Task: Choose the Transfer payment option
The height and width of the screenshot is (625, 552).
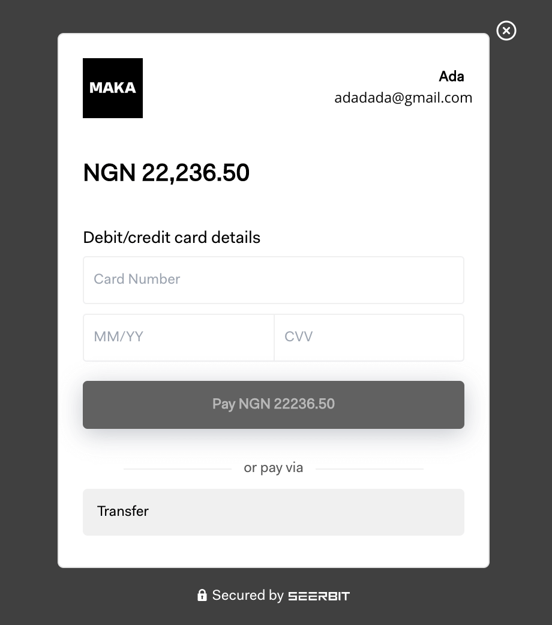Action: tap(274, 512)
